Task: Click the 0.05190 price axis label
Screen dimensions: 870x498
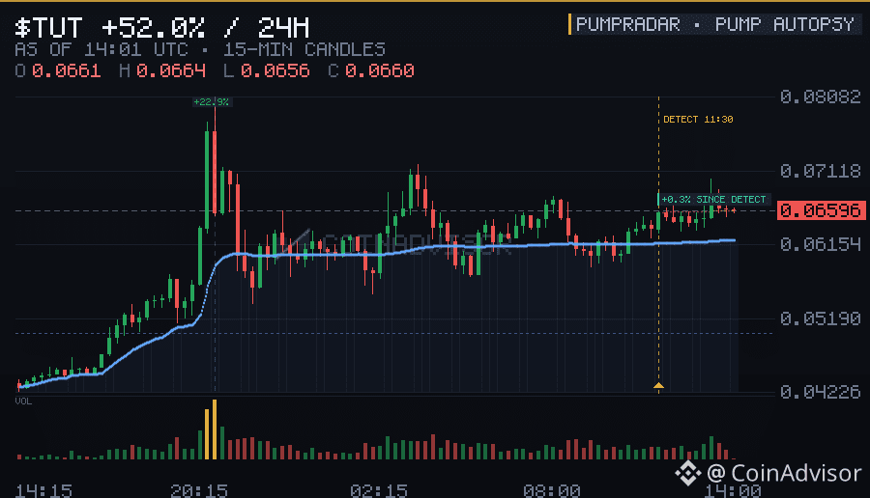Action: click(x=820, y=318)
